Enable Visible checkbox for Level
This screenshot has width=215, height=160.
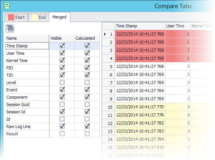pyautogui.click(x=62, y=83)
